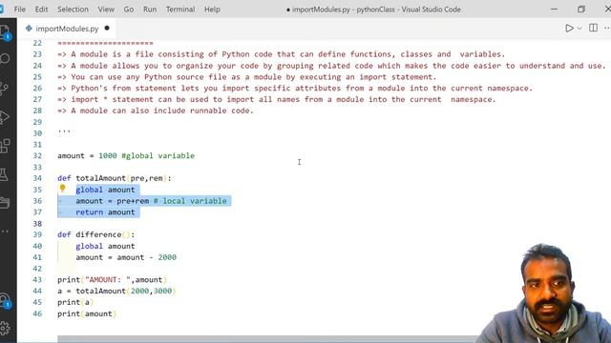Click the unsaved dot on importModules.py tab
The image size is (611, 343).
coord(107,28)
